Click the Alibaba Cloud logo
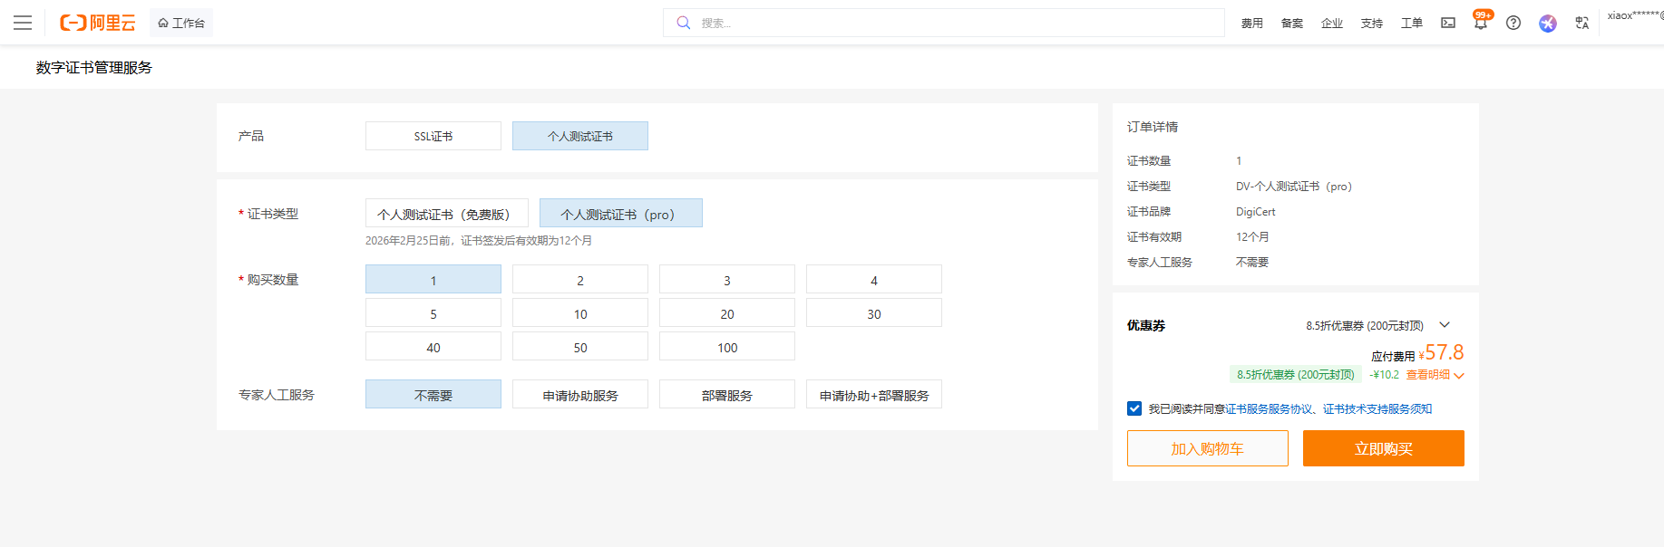1664x547 pixels. tap(97, 23)
